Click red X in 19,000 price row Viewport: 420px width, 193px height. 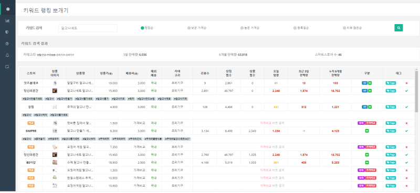(406, 83)
